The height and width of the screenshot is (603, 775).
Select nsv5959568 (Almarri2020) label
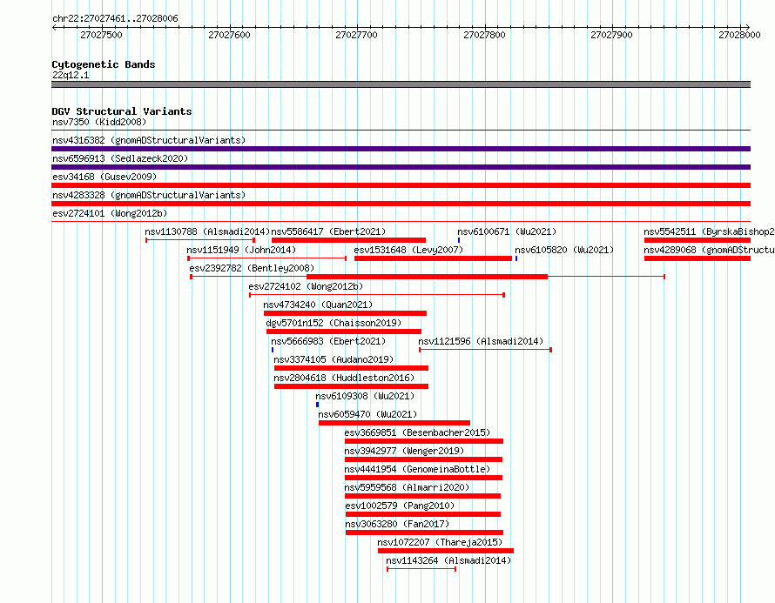(x=407, y=487)
